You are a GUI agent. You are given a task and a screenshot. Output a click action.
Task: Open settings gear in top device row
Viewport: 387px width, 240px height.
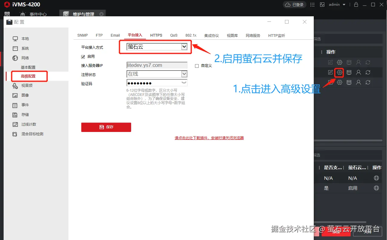click(339, 62)
